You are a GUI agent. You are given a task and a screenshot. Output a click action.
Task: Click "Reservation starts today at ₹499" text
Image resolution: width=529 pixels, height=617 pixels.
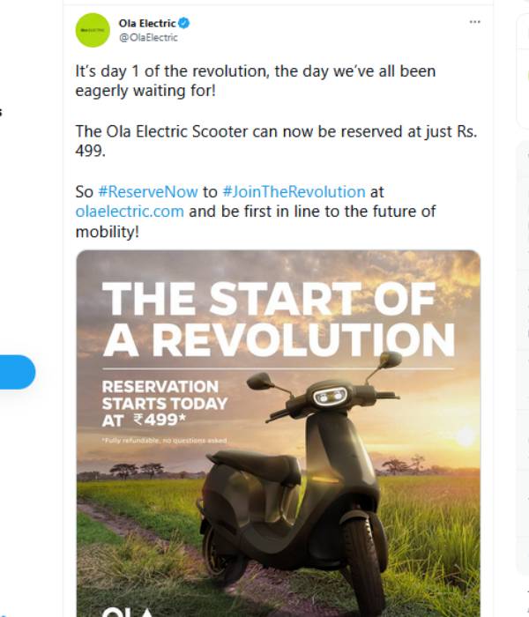point(165,404)
